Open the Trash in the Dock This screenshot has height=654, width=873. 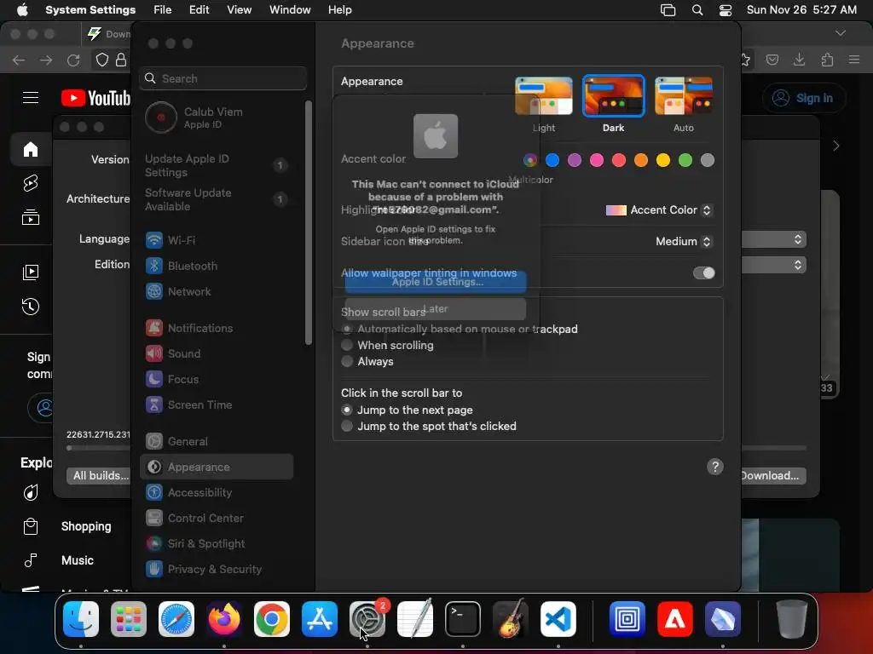pyautogui.click(x=792, y=619)
